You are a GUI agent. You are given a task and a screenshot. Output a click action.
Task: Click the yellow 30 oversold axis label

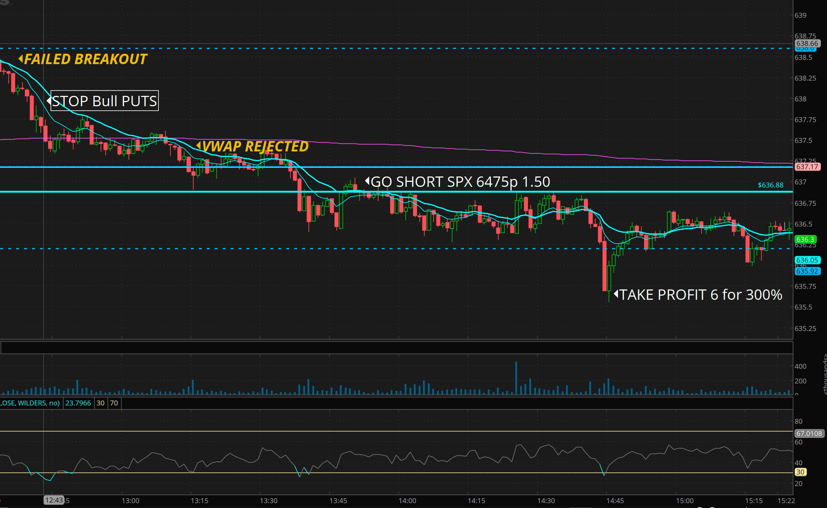(800, 472)
